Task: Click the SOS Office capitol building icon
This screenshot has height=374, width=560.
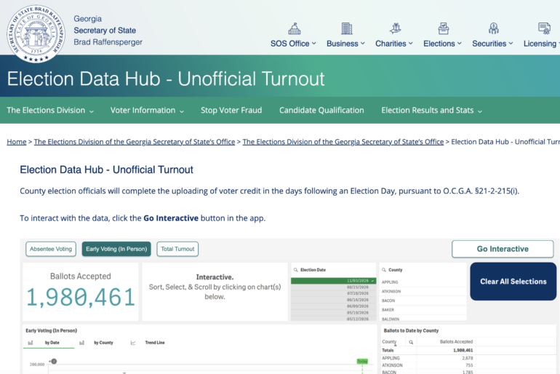Action: [x=295, y=28]
